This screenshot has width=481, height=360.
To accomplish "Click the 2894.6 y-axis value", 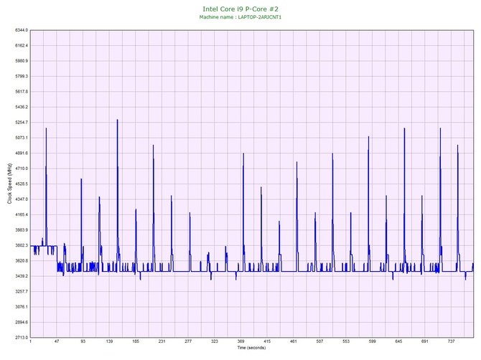I will [22, 322].
